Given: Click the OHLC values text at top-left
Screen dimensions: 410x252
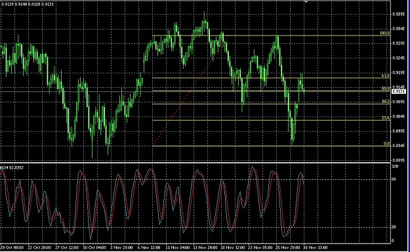Looking at the screenshot, I should coord(28,4).
